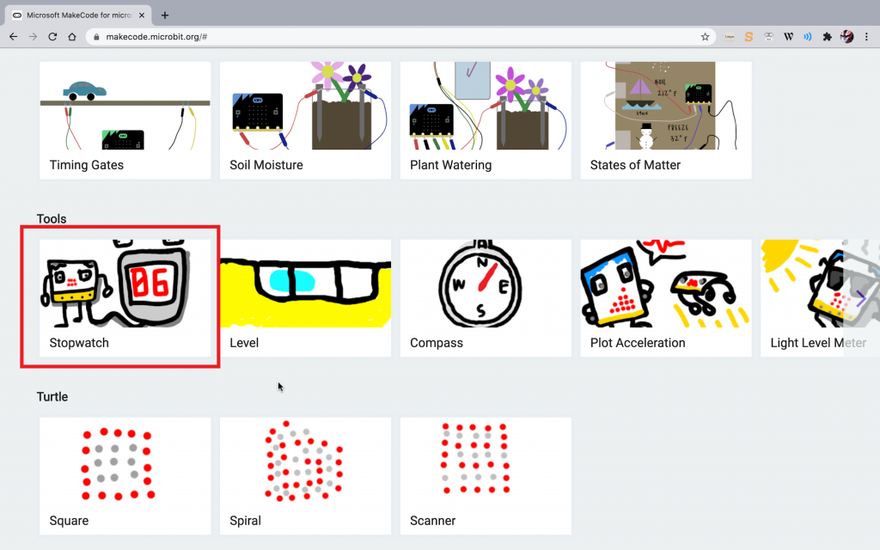The image size is (880, 550).
Task: Reload the MakeCode page
Action: tap(52, 36)
